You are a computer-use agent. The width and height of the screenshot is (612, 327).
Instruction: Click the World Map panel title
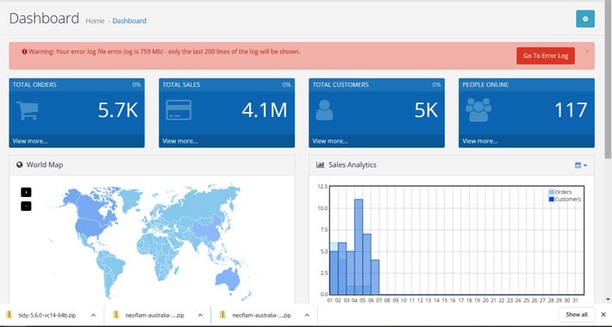[x=45, y=165]
